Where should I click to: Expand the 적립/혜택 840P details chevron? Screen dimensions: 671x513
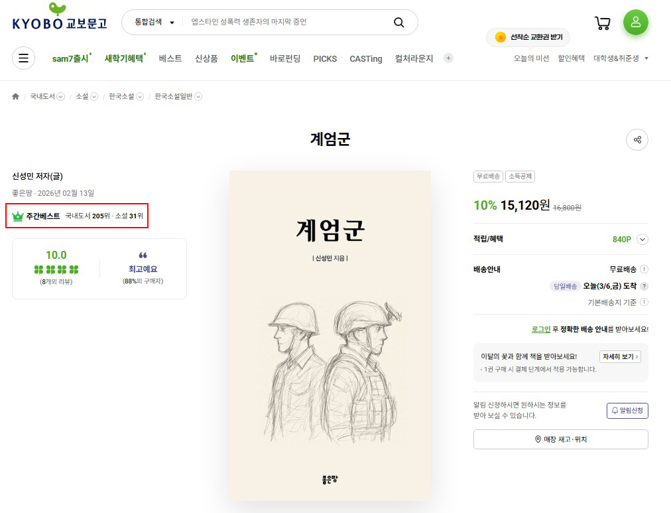642,240
